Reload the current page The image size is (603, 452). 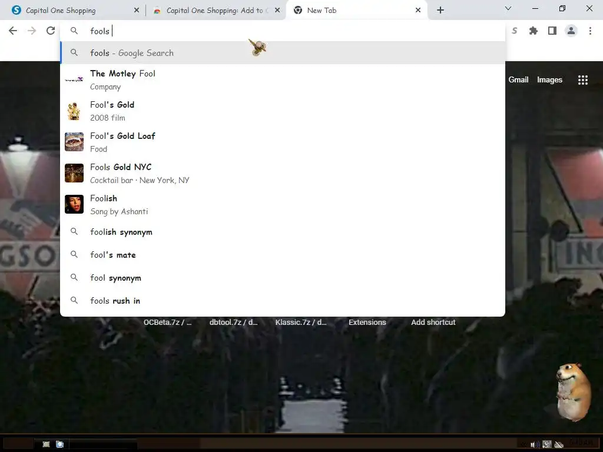pyautogui.click(x=51, y=31)
